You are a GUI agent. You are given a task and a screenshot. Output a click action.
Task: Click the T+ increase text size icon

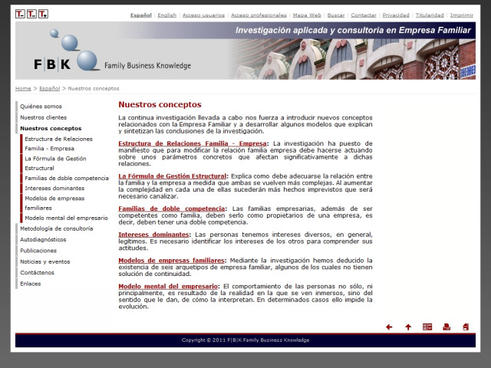(43, 14)
